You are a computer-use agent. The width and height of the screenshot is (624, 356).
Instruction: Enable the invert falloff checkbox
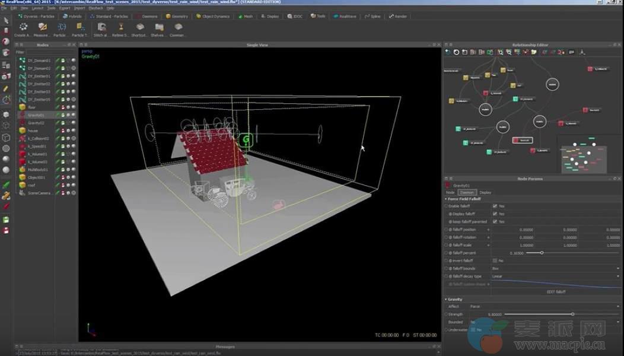[495, 260]
